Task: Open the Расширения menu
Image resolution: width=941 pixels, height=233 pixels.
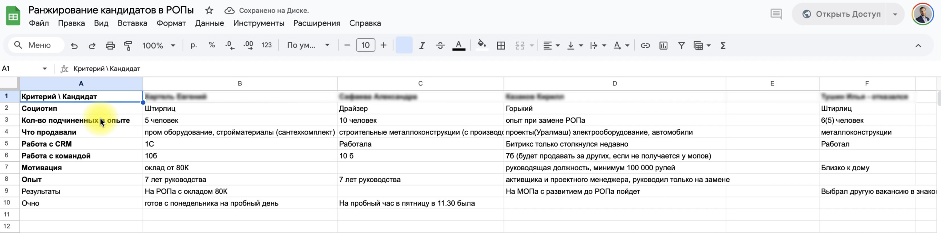Action: (317, 23)
